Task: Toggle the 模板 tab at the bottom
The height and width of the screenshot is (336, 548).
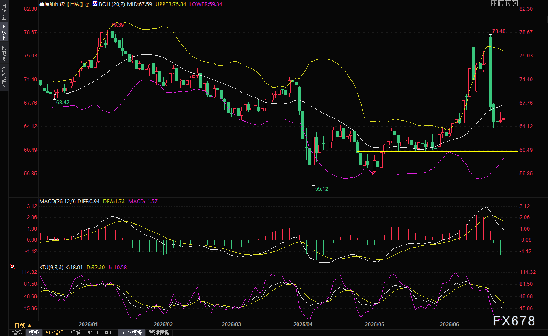Action: tap(34, 333)
